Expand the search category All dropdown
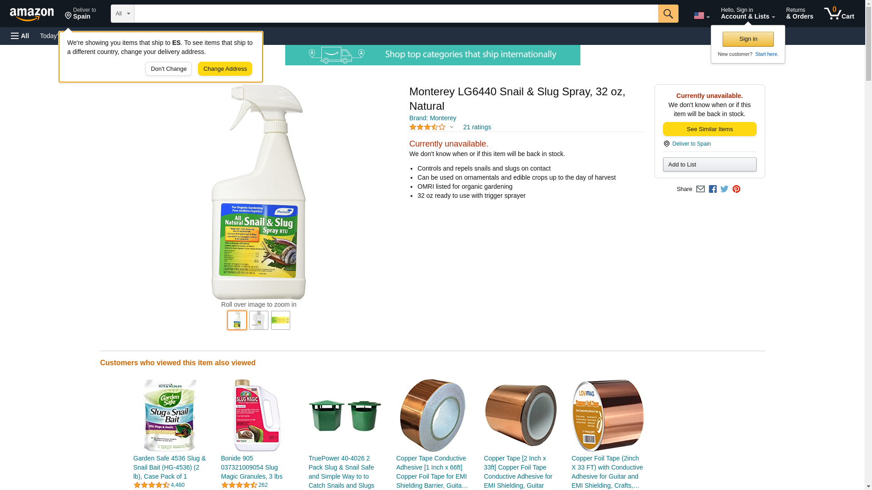Image resolution: width=872 pixels, height=490 pixels. [x=123, y=14]
